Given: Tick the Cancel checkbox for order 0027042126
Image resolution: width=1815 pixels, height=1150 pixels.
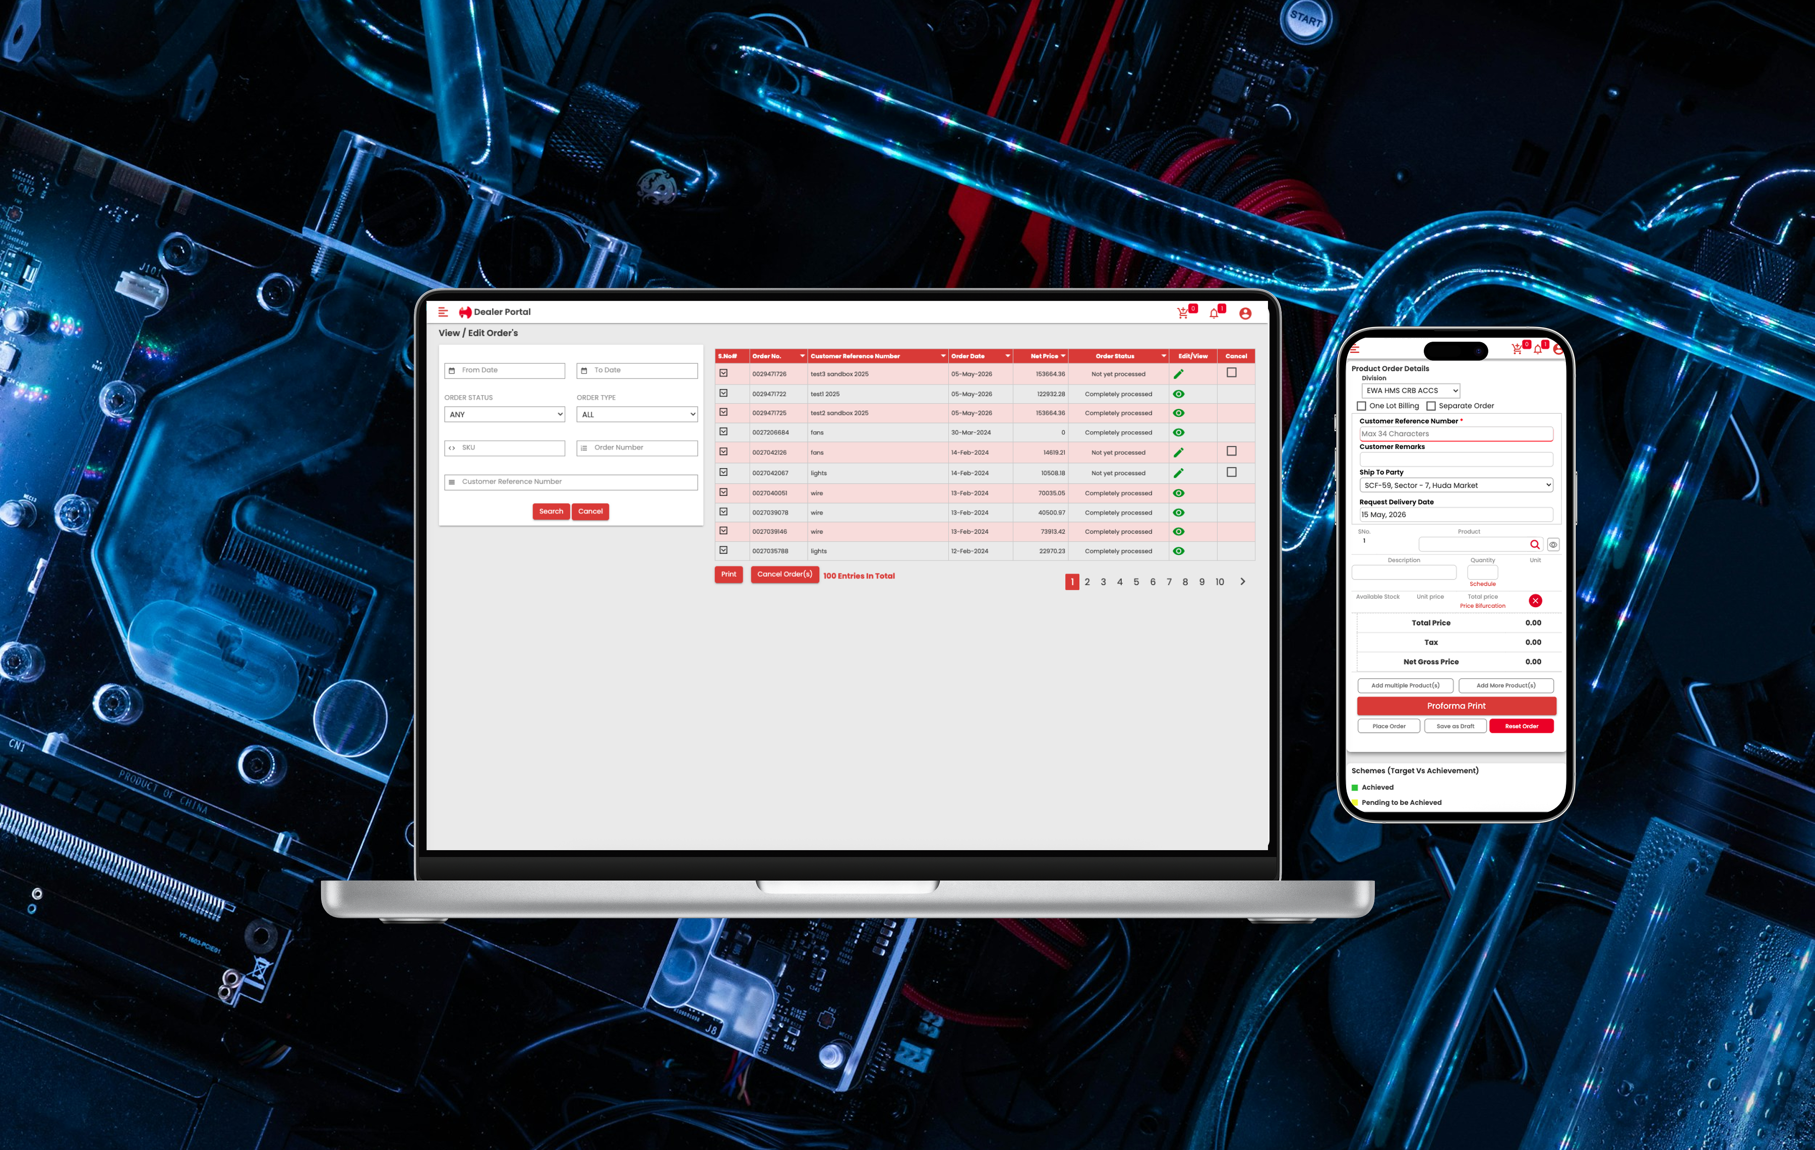Looking at the screenshot, I should (x=1232, y=451).
